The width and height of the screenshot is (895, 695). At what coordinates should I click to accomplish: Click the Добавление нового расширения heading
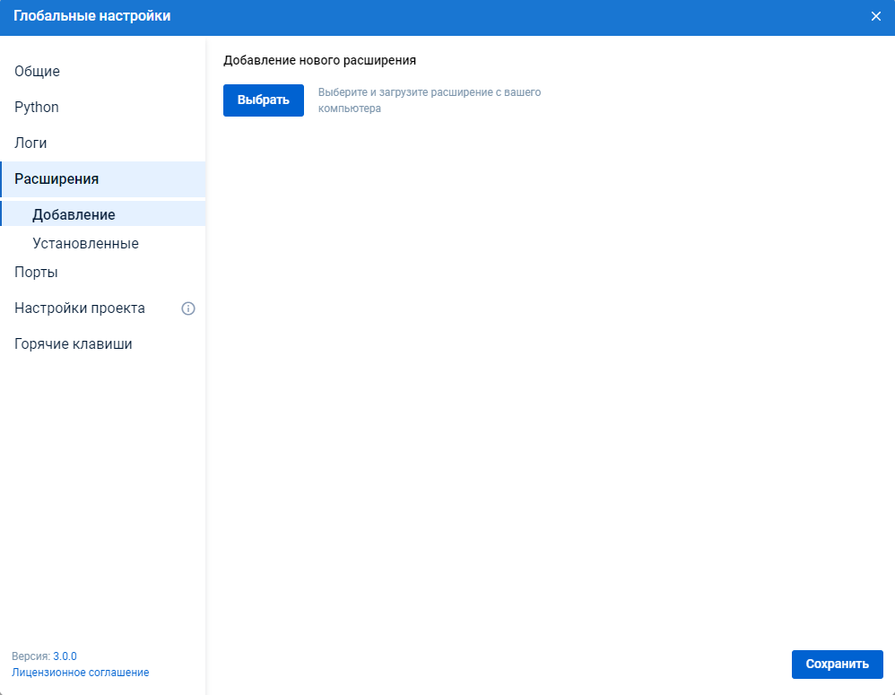319,61
